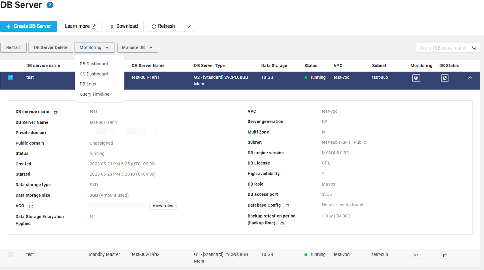
Task: Choose DB Logs menu item
Action: click(88, 84)
